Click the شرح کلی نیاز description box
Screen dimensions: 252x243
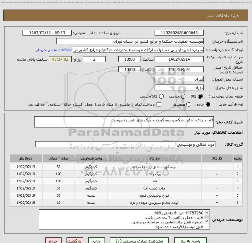pyautogui.click(x=124, y=122)
